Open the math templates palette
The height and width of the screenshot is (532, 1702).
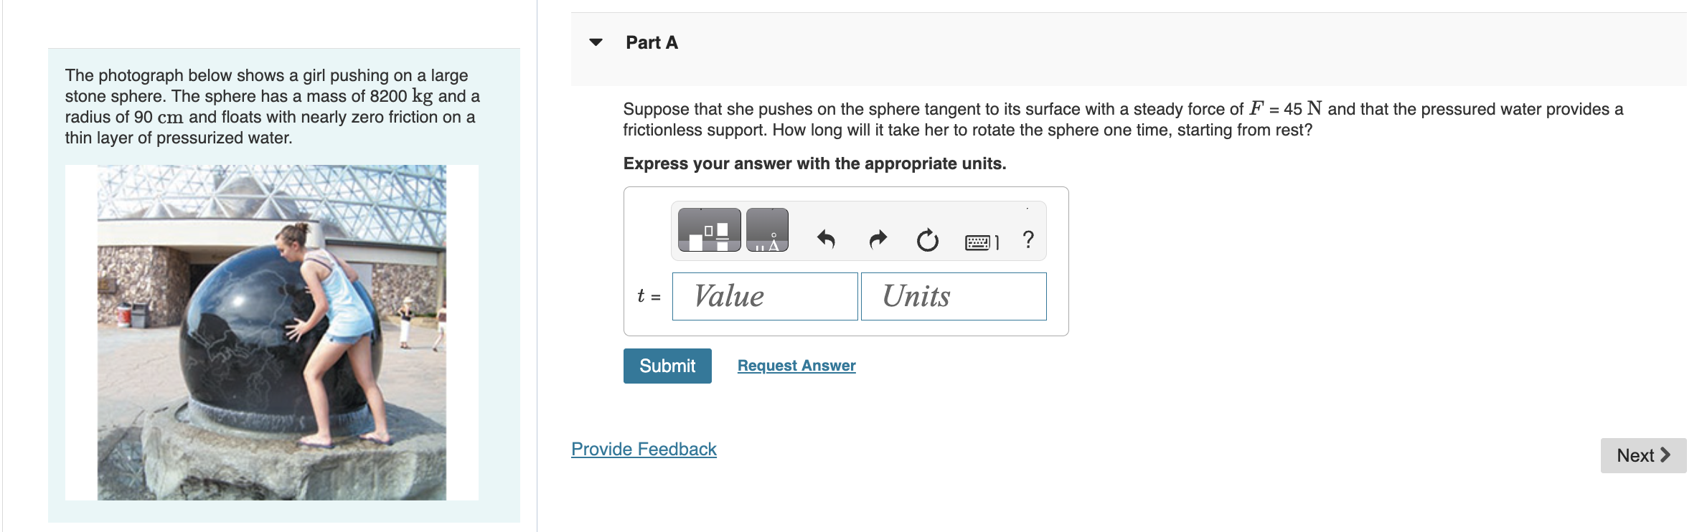pos(709,229)
